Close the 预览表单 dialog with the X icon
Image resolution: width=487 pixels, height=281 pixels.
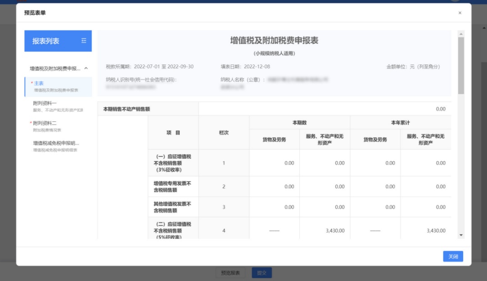459,13
